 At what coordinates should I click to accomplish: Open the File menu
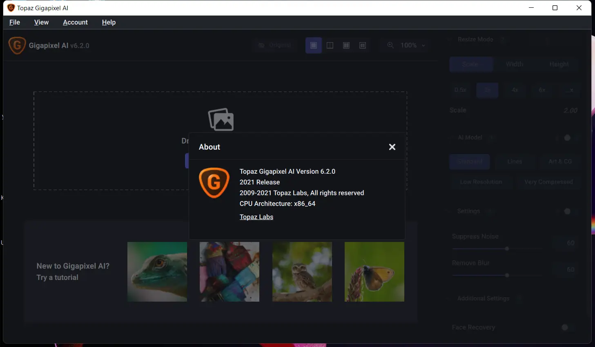click(15, 22)
